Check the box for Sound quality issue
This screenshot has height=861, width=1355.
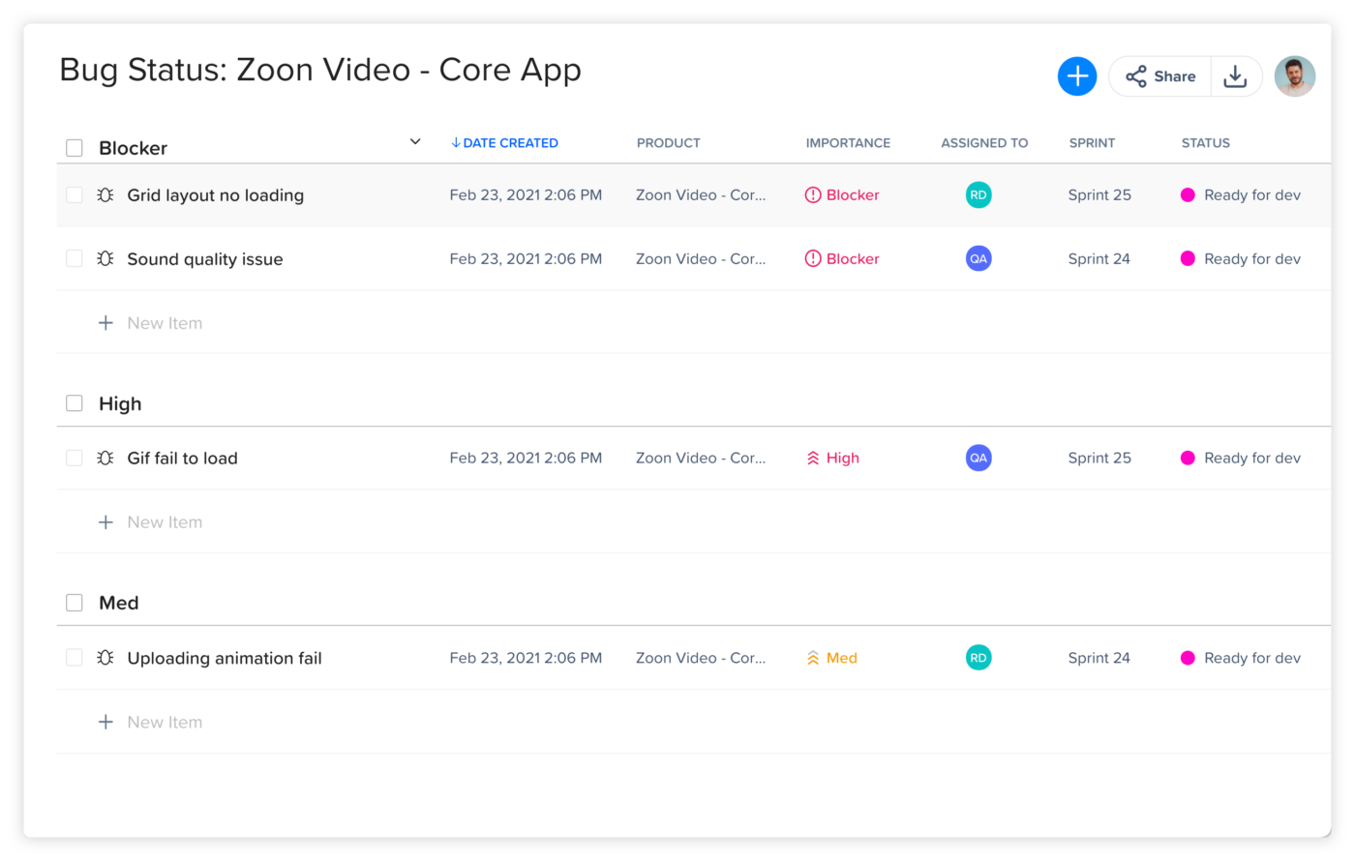tap(75, 259)
